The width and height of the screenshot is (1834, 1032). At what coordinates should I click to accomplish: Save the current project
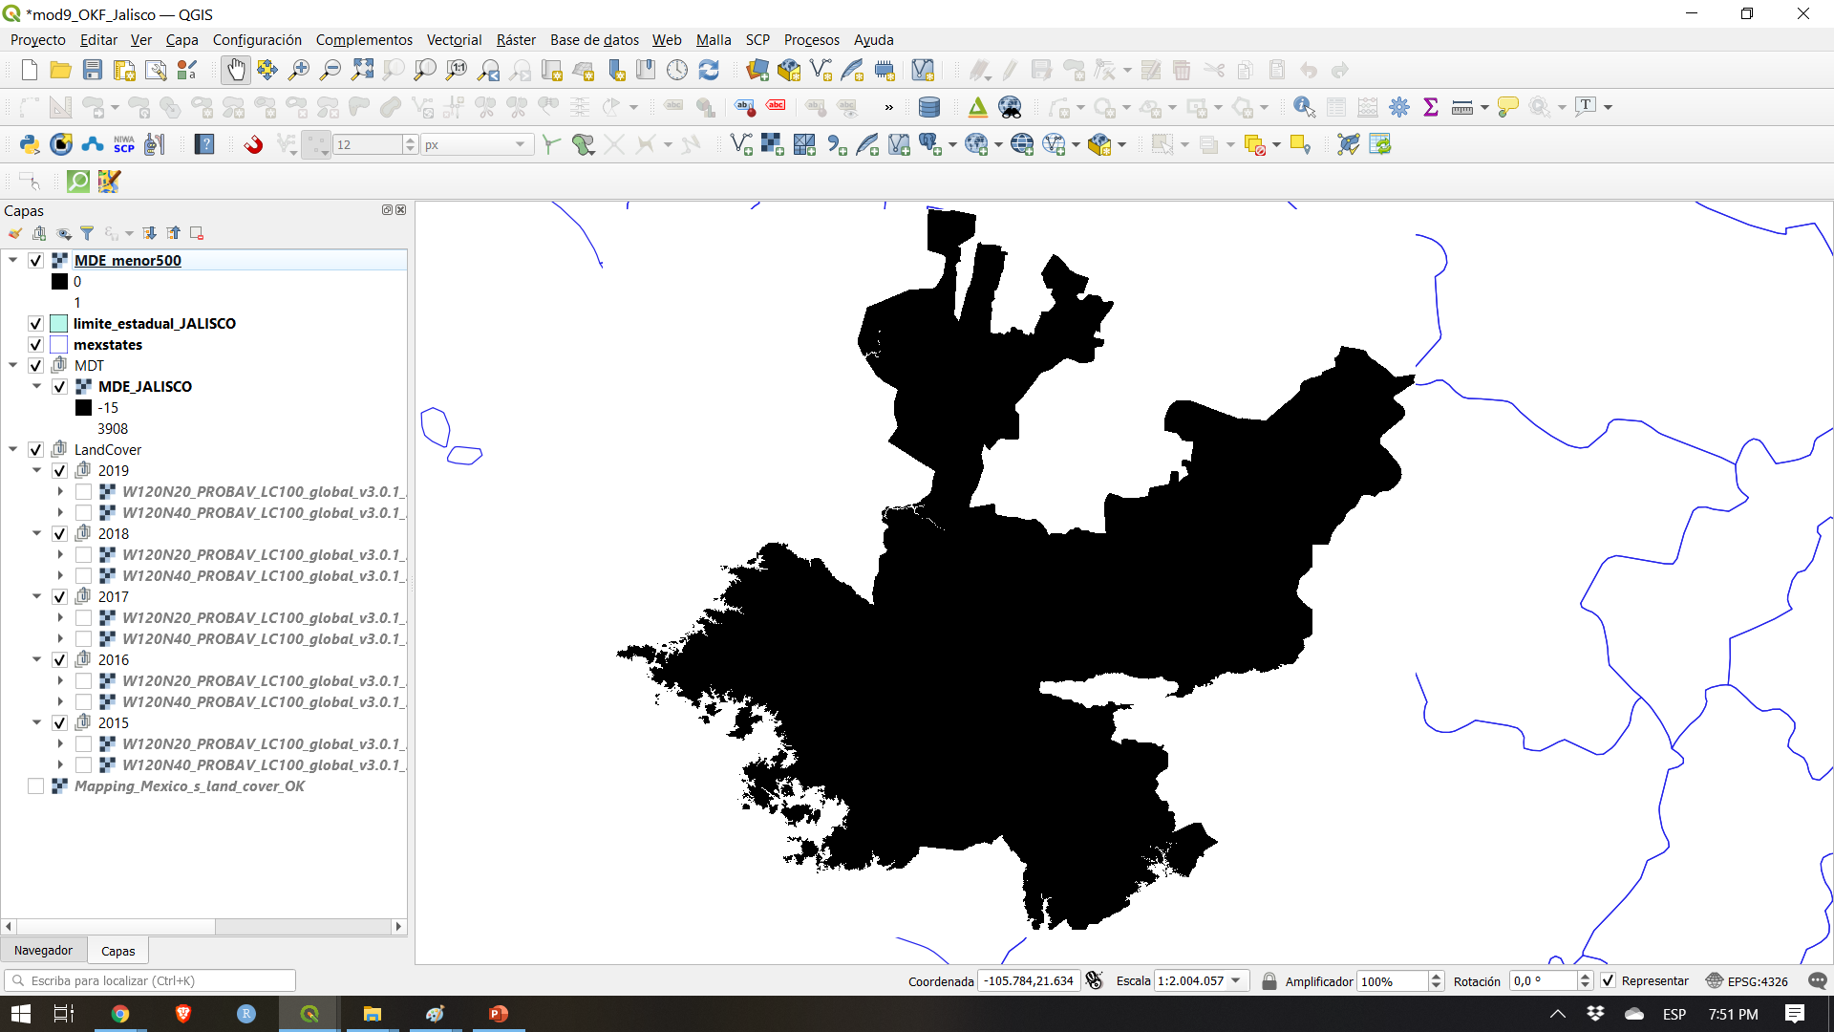[92, 70]
